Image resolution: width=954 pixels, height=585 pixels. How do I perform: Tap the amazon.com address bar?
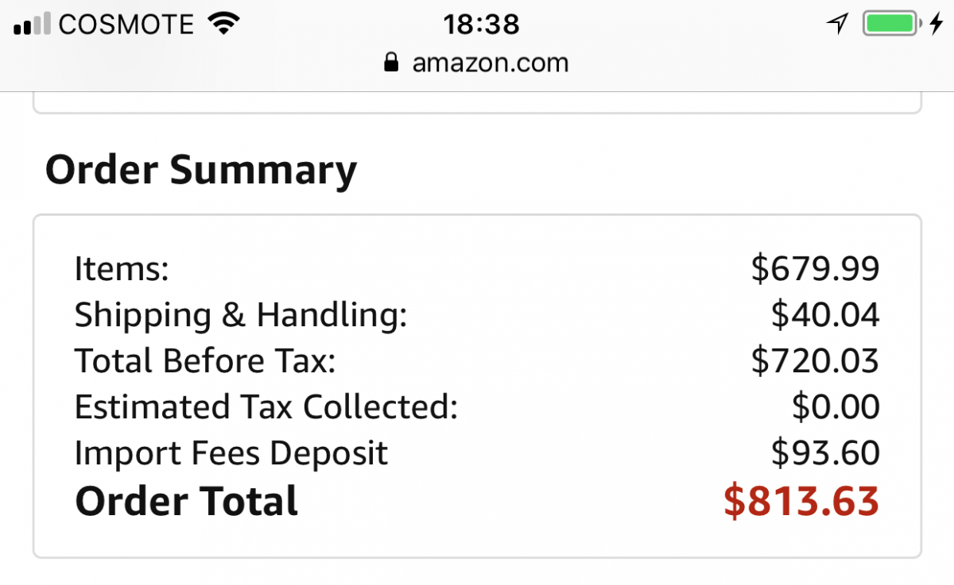476,63
